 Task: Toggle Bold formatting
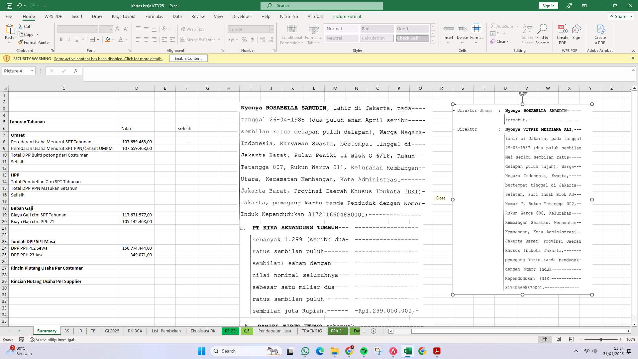pyautogui.click(x=61, y=39)
